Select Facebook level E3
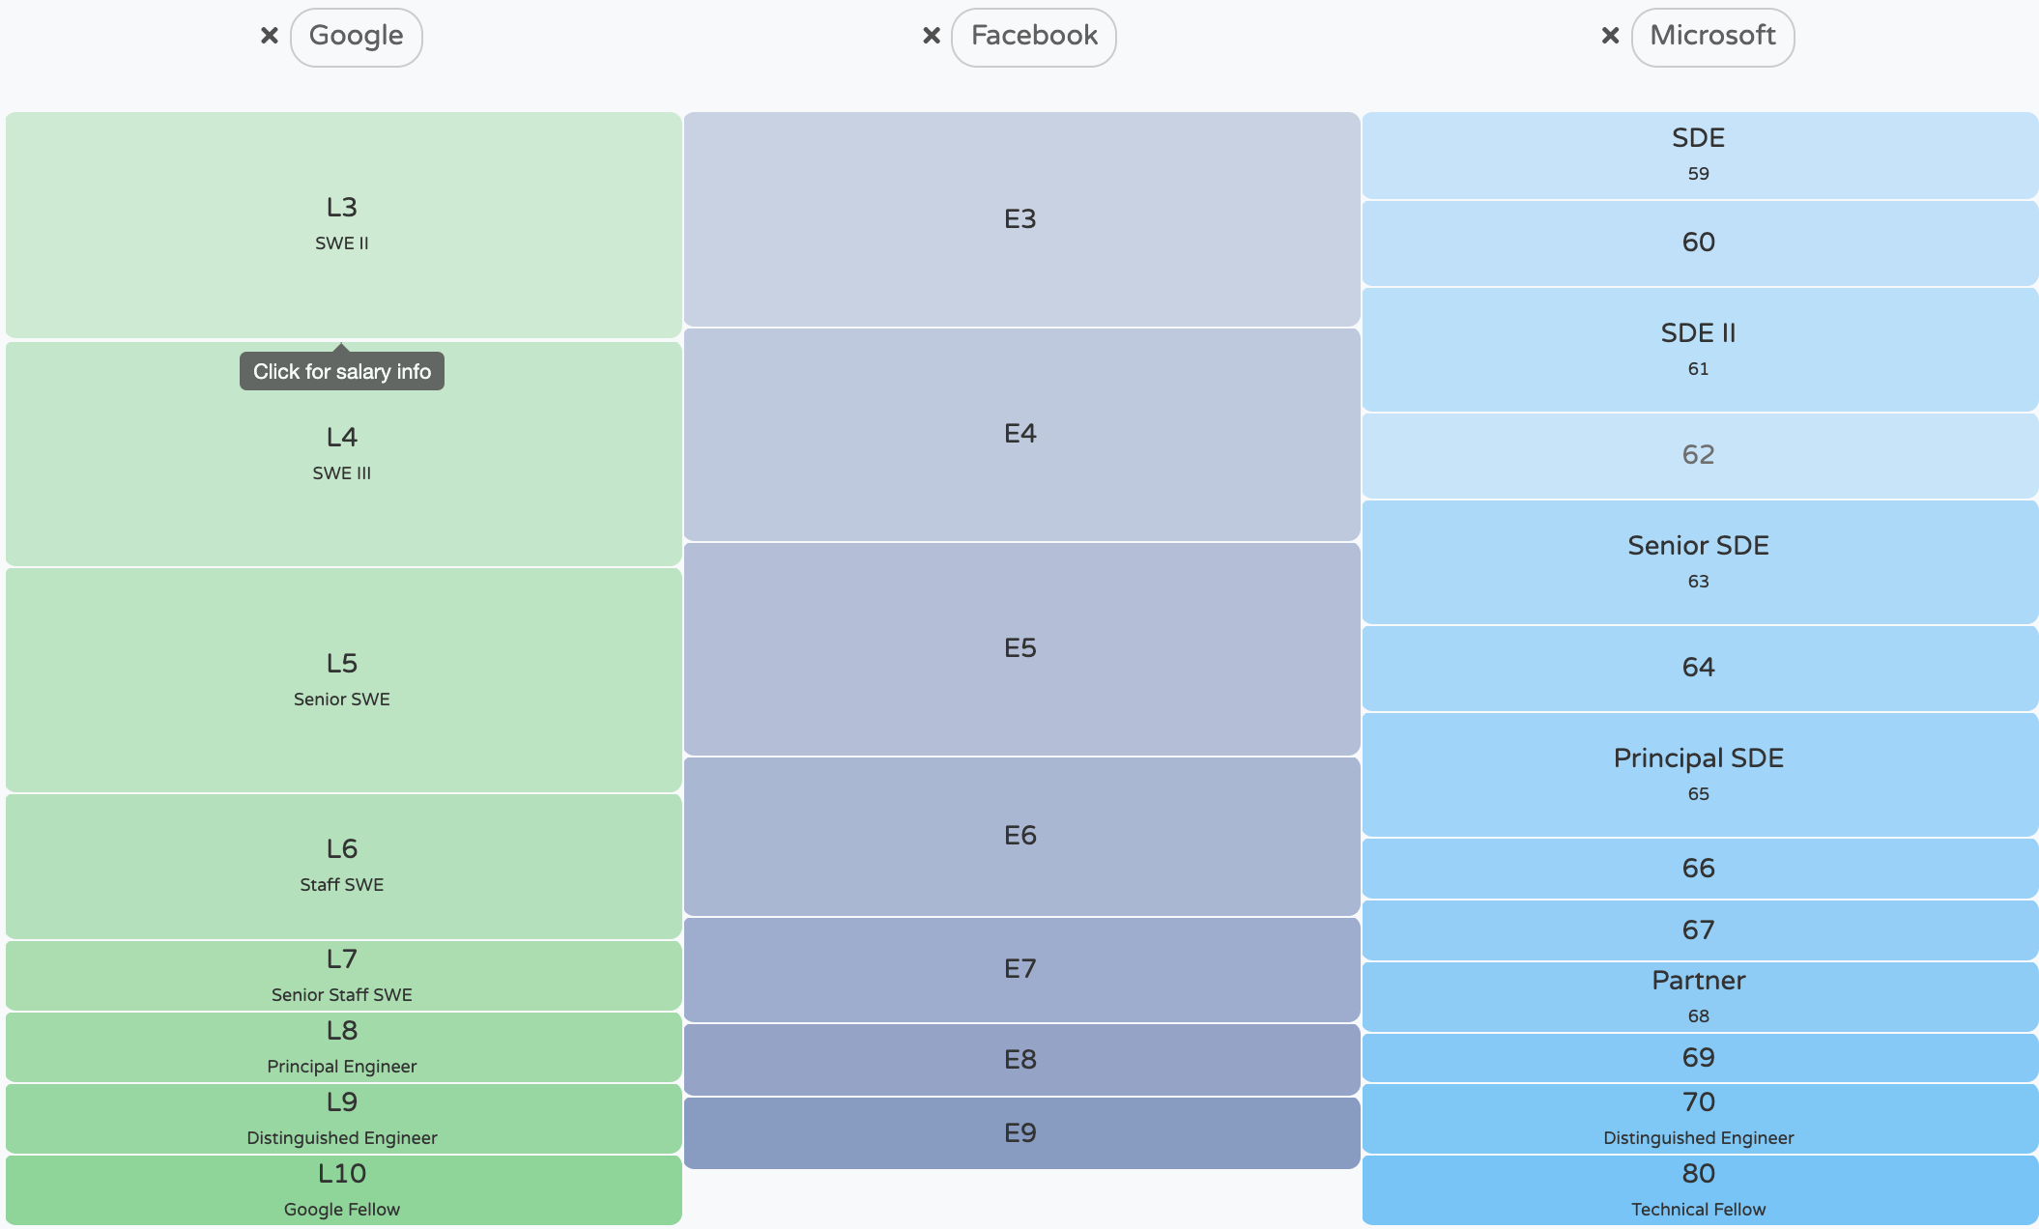This screenshot has height=1229, width=2039. [x=1021, y=219]
